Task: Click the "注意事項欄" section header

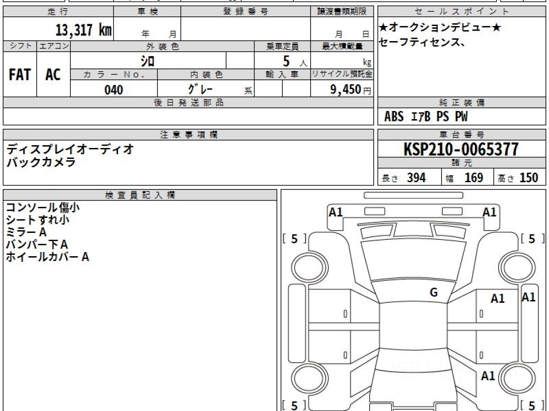Action: (188, 135)
